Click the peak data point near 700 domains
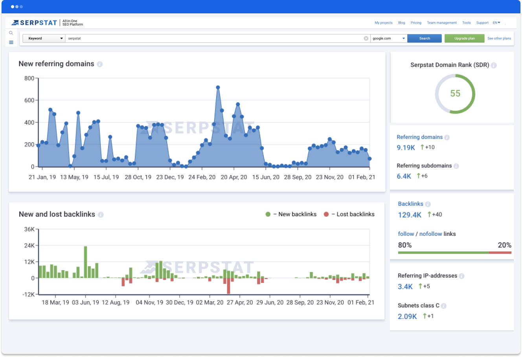The height and width of the screenshot is (357, 522). point(218,88)
